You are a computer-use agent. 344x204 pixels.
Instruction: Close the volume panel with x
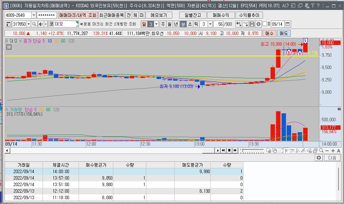pyautogui.click(x=339, y=109)
